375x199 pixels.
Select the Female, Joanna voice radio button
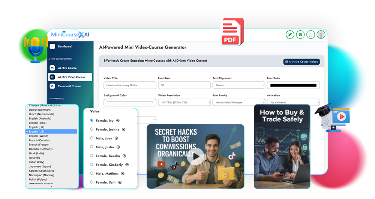coord(91,129)
